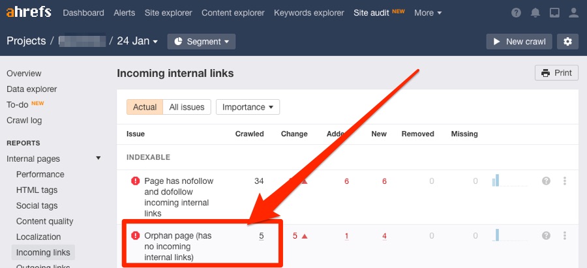Switch to All issues view
The image size is (587, 268).
tap(187, 107)
